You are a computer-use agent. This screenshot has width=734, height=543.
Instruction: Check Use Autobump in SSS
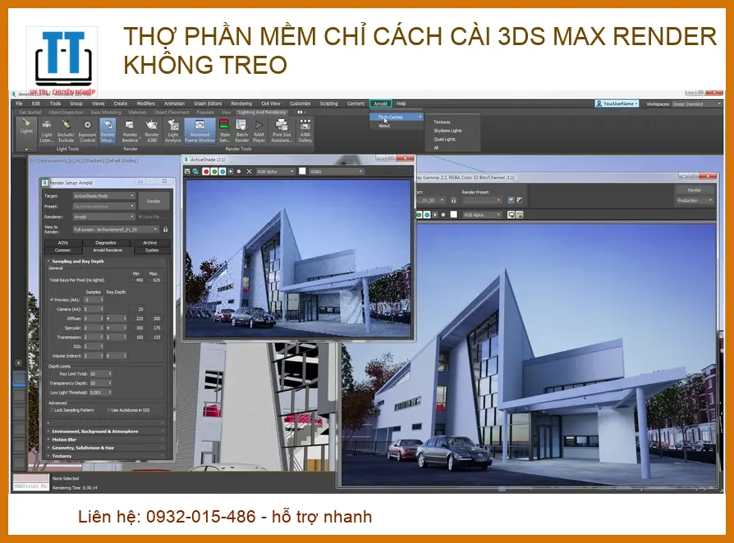(107, 409)
